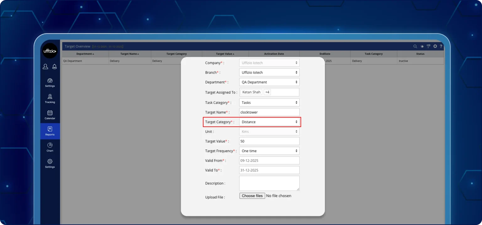482x225 pixels.
Task: Sort by the Target Name column header
Action: tap(130, 54)
